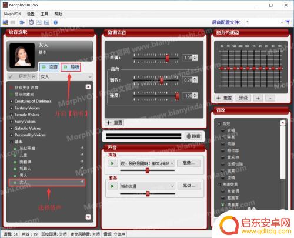Click the equalizer plus button
Viewport: 294px width, 238px height.
258,98
